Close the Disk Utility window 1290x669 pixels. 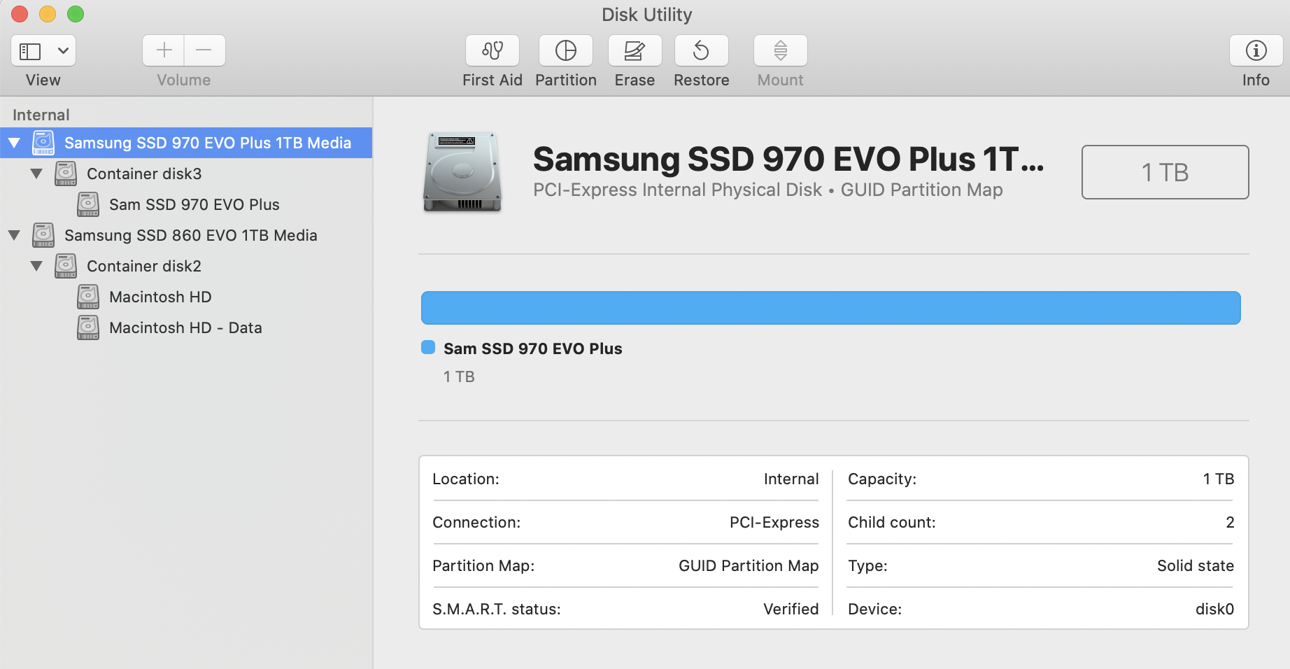(20, 14)
